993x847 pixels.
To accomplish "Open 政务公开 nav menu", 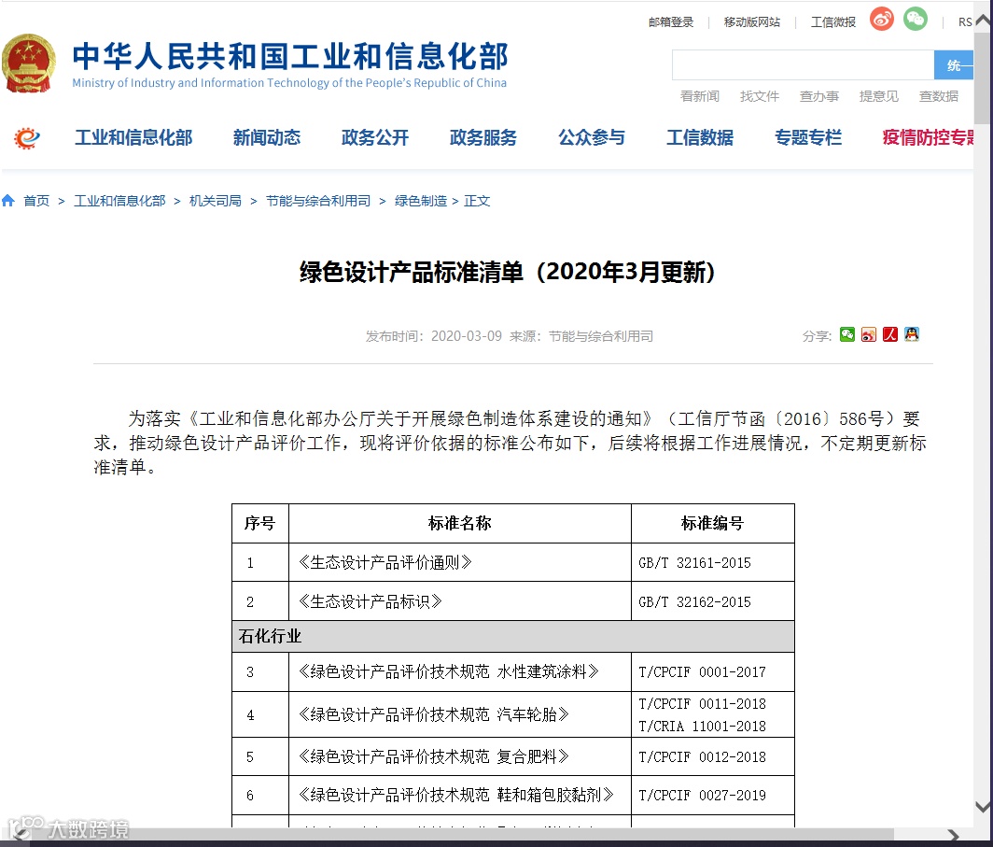I will point(375,137).
